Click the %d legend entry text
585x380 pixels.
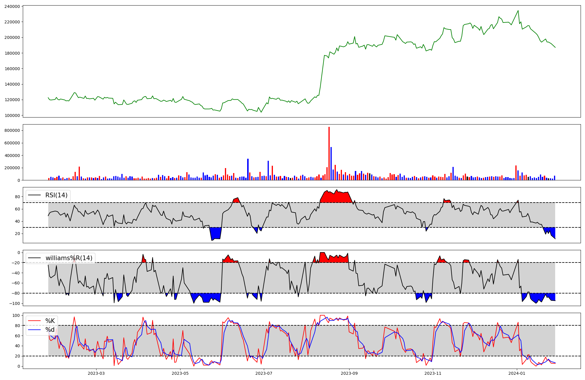[x=50, y=330]
